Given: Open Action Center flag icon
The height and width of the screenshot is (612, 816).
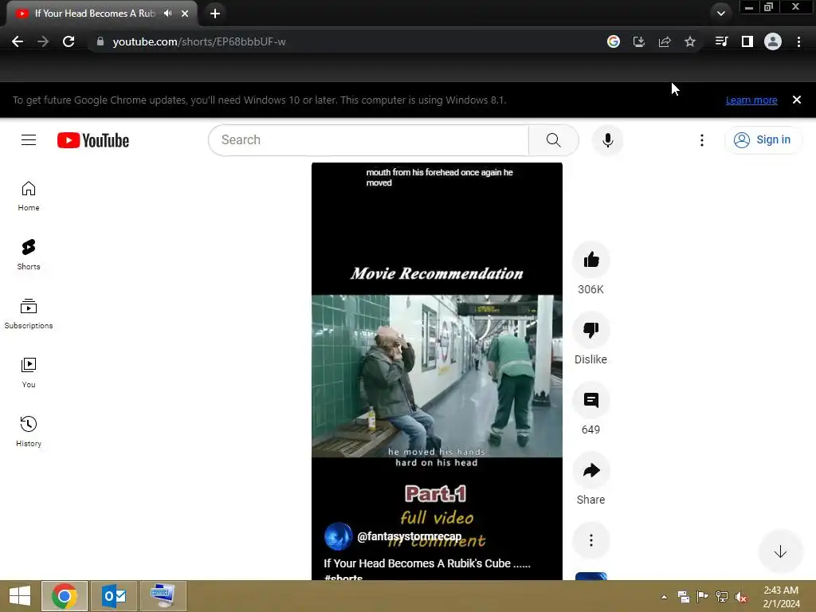Looking at the screenshot, I should [x=703, y=596].
